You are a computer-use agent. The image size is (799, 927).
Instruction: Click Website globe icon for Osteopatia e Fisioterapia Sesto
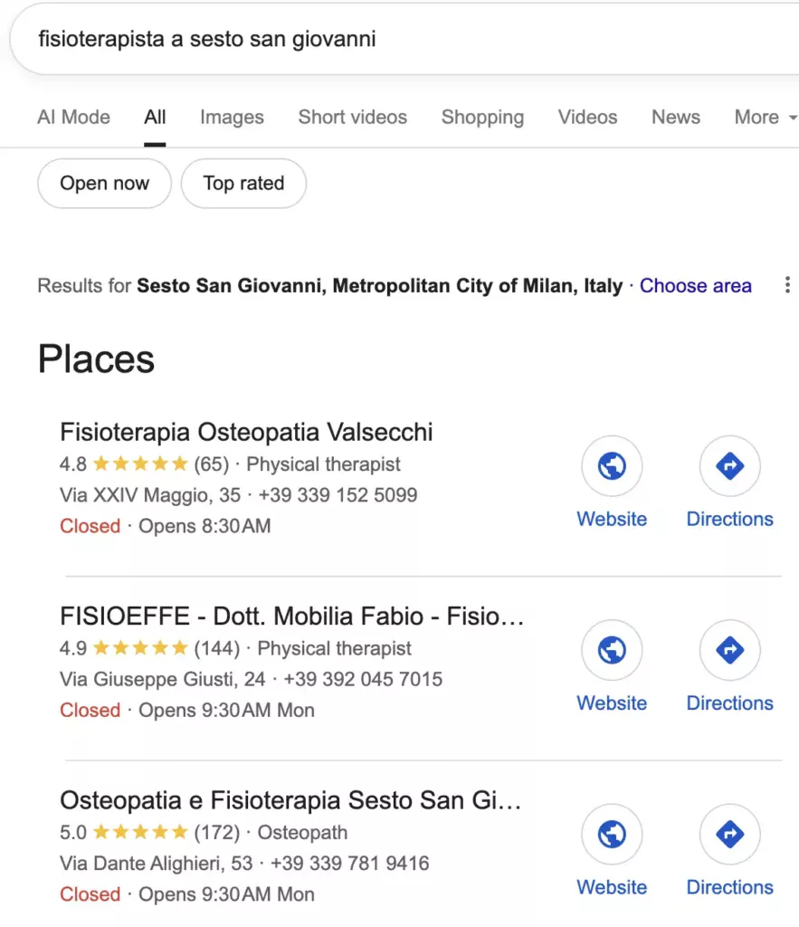point(612,835)
